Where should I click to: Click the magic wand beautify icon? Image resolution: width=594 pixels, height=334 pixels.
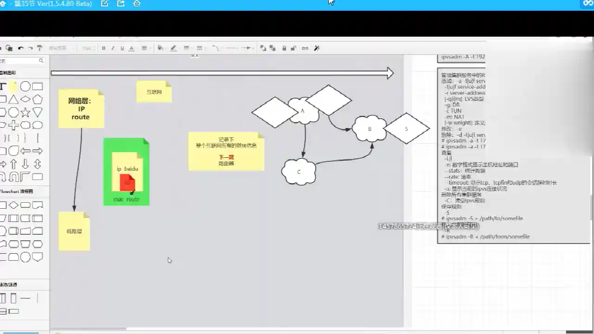pos(317,48)
